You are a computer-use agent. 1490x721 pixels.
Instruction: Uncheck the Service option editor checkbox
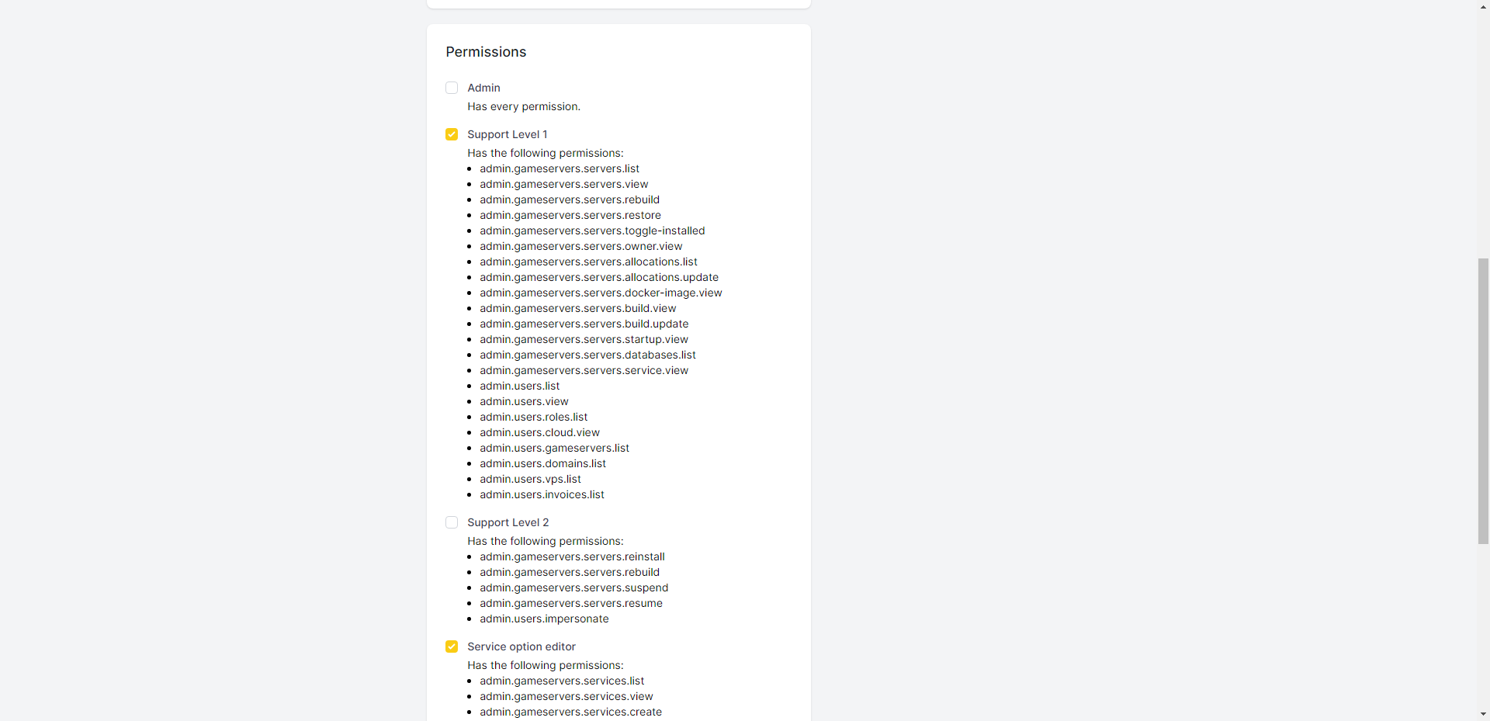(452, 646)
